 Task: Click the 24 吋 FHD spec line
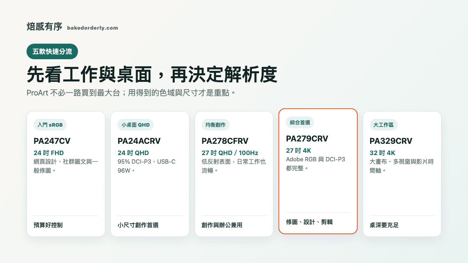[49, 153]
